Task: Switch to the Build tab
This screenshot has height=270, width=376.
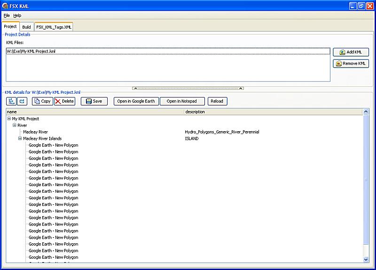Action: (x=26, y=27)
